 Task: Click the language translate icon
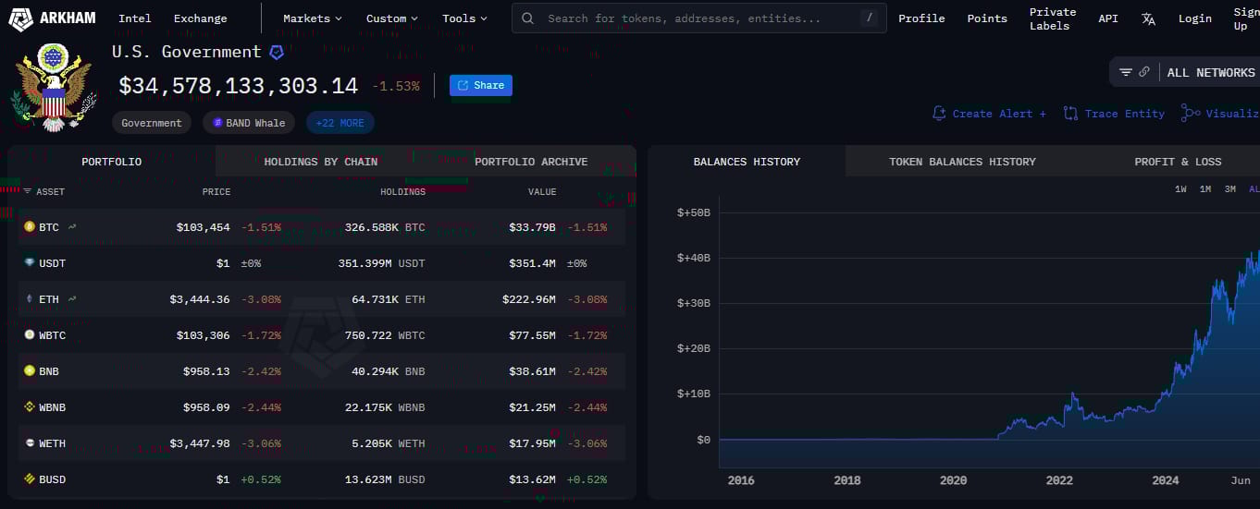pos(1148,18)
